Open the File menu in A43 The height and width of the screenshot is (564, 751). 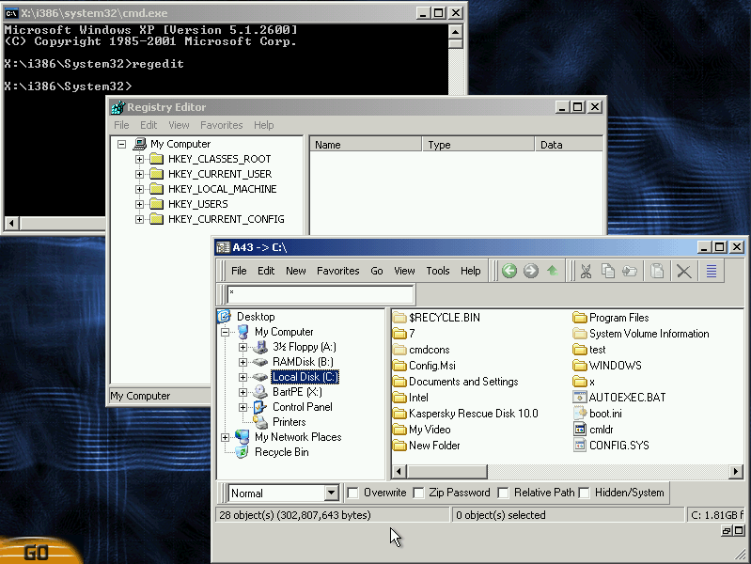point(239,271)
